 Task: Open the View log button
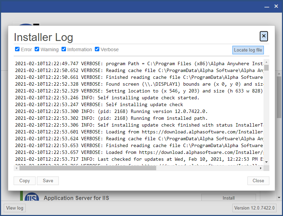pos(15,208)
